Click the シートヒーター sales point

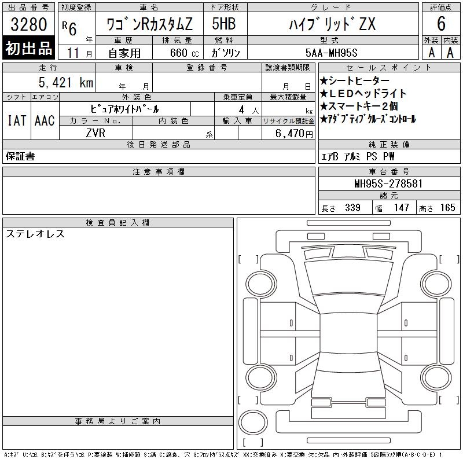[x=355, y=81]
